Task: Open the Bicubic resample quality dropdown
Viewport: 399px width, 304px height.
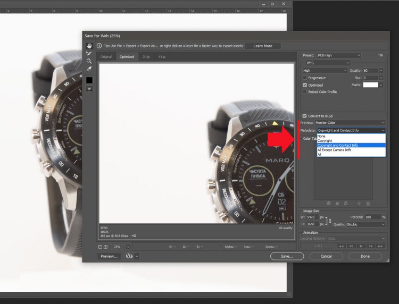Action: tap(365, 224)
